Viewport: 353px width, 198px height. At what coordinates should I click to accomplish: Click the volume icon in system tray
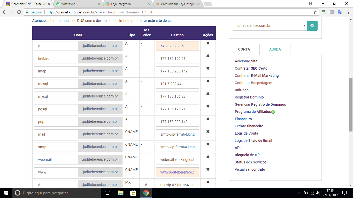tap(318, 193)
